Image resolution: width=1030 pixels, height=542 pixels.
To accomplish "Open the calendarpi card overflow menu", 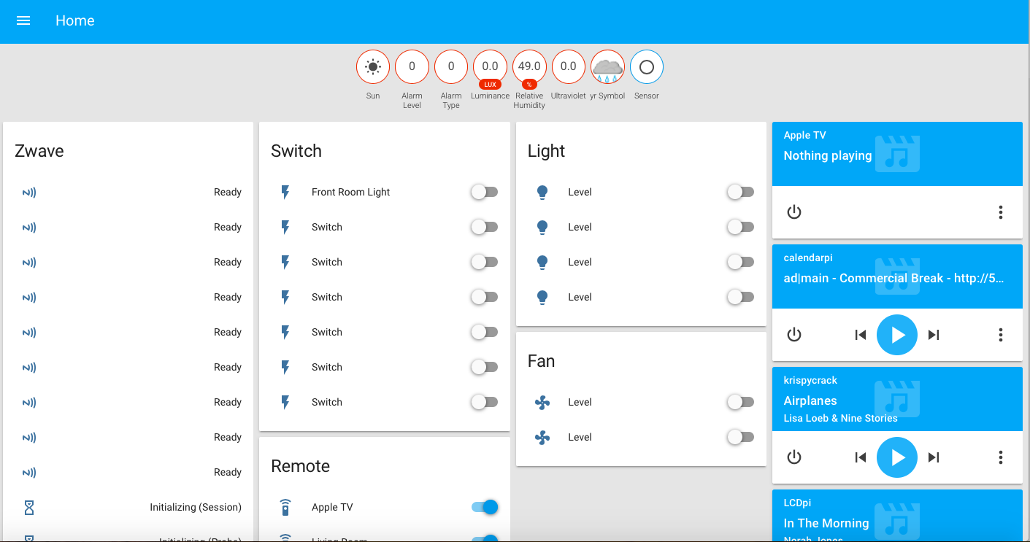I will (1000, 335).
